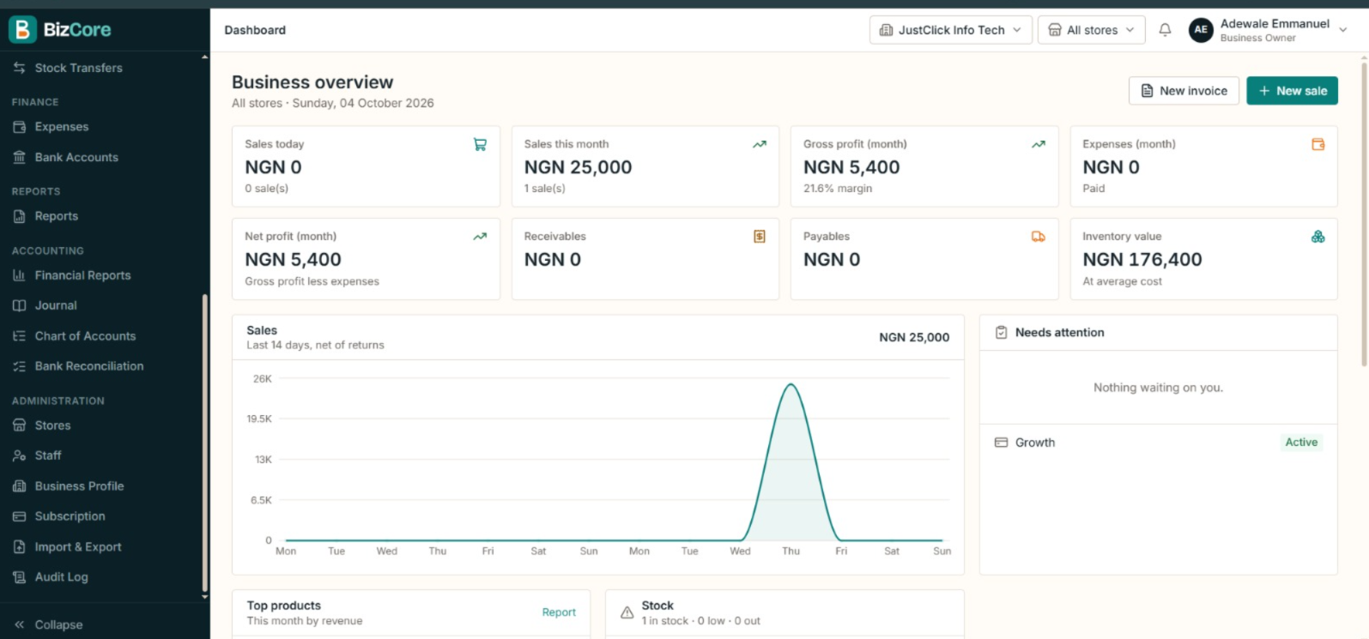Open the All stores selector dropdown

[1092, 30]
